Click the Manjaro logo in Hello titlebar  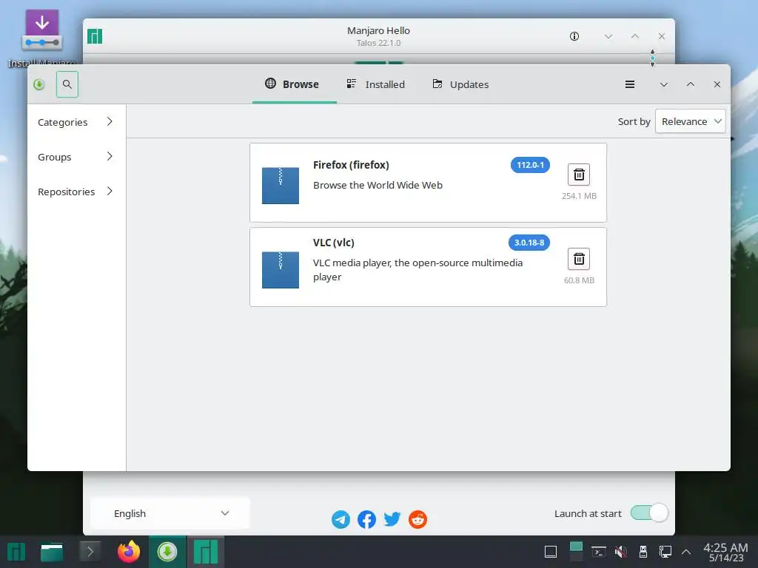pos(95,36)
